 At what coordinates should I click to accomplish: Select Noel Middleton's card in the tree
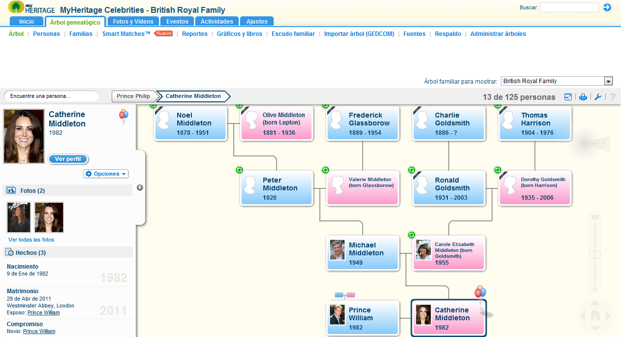[190, 123]
